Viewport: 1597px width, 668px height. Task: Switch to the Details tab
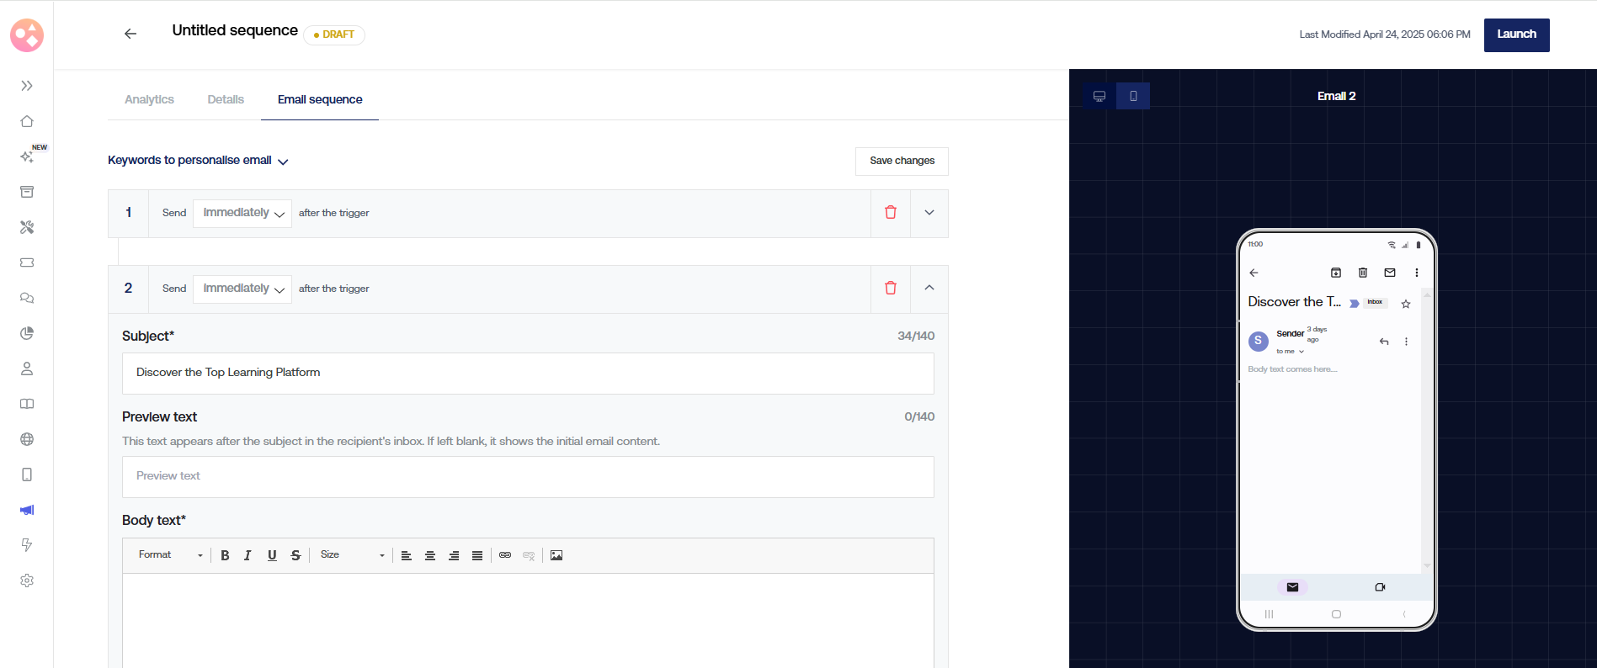tap(226, 99)
